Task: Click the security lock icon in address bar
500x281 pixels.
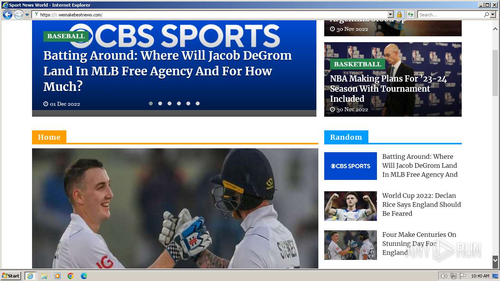Action: click(399, 15)
